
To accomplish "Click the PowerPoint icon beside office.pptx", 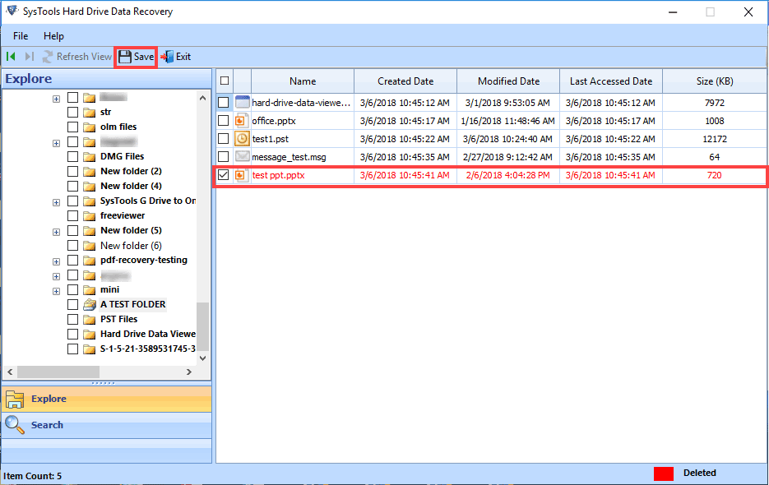I will 241,121.
